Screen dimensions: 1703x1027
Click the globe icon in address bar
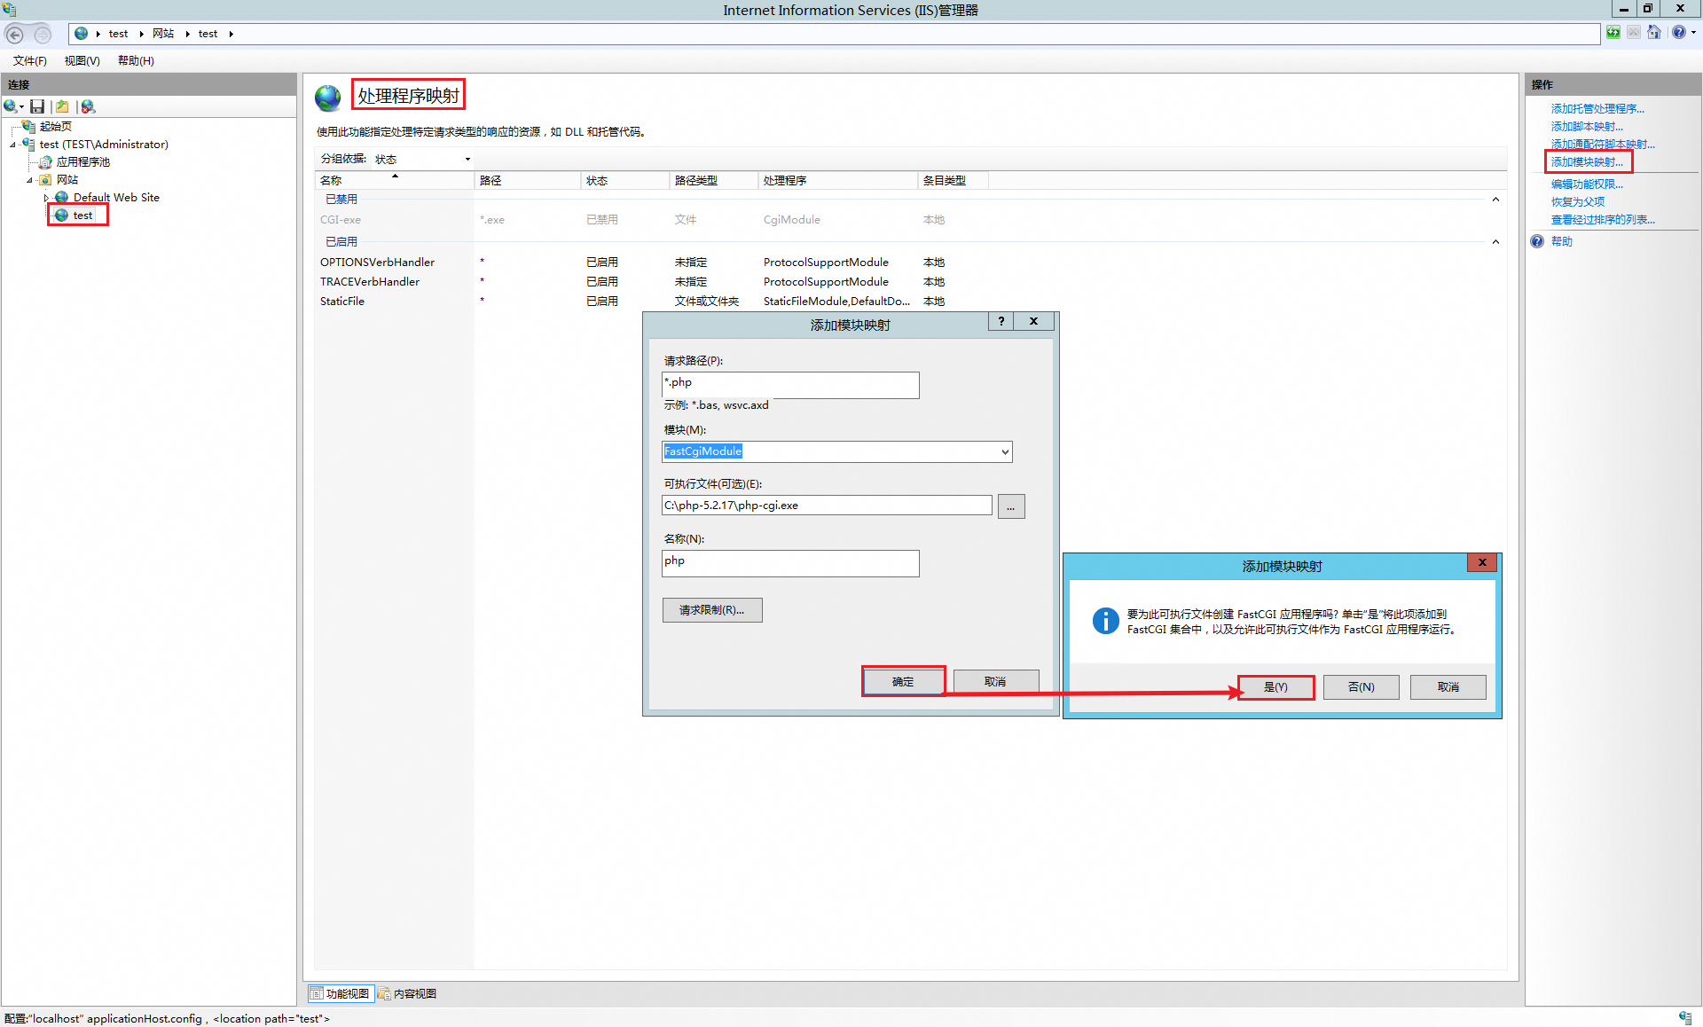[x=81, y=34]
